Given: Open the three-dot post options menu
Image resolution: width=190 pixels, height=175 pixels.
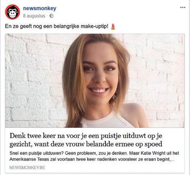Looking at the screenshot, I should [x=183, y=7].
